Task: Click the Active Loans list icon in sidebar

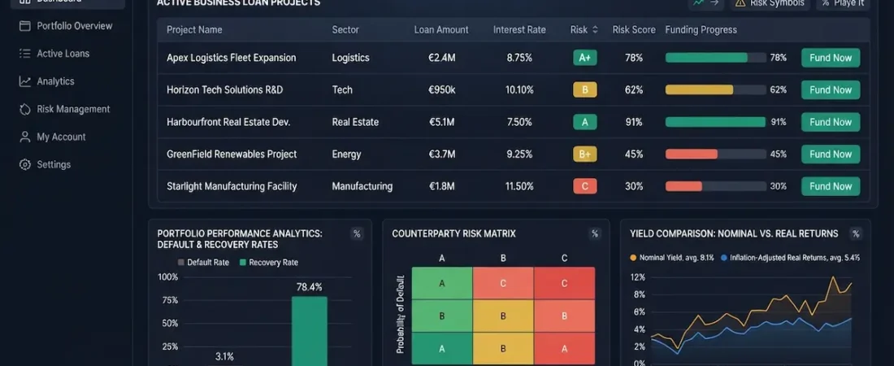Action: pos(24,54)
